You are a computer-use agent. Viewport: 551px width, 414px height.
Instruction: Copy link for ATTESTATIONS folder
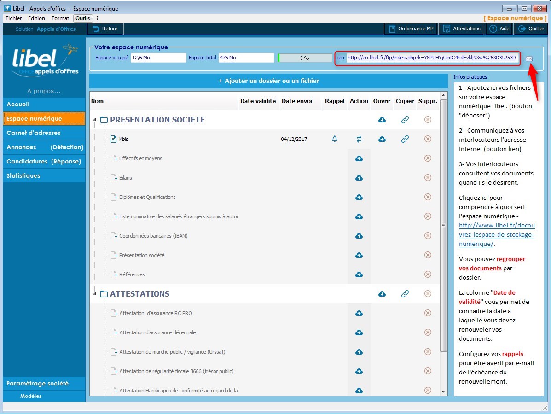[405, 294]
